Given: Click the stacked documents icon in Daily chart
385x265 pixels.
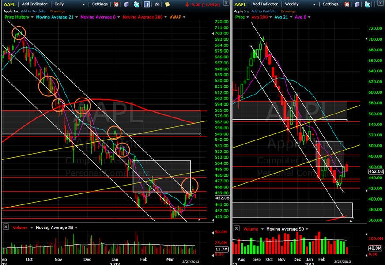Looking at the screenshot, I should [126, 4].
